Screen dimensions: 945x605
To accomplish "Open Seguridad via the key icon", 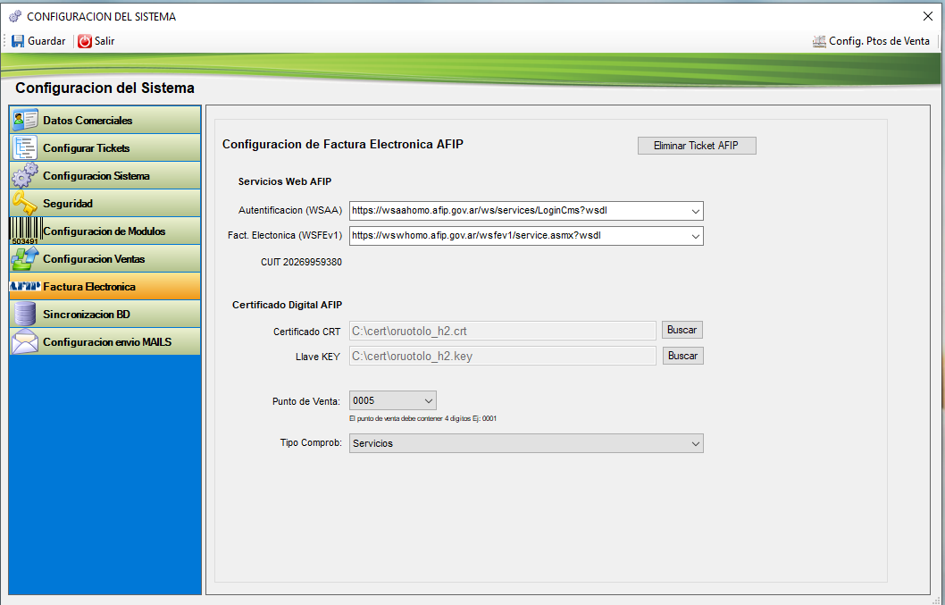I will (x=25, y=203).
